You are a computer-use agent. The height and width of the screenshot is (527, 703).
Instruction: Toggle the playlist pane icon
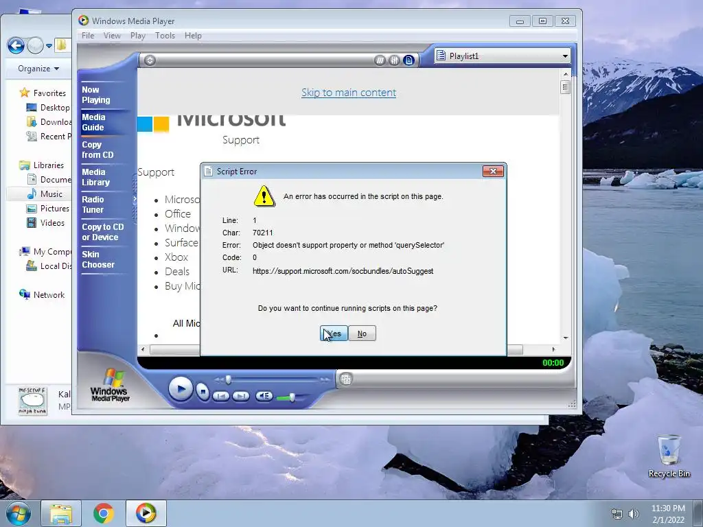tap(408, 60)
